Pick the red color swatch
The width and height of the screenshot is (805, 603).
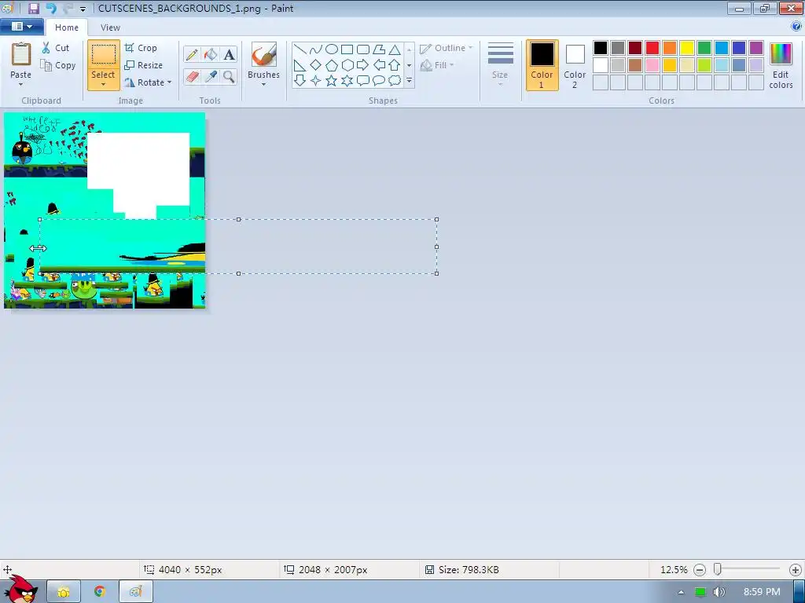click(x=652, y=48)
